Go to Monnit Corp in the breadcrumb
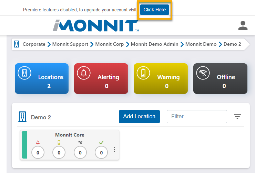255x173 pixels. [x=110, y=44]
